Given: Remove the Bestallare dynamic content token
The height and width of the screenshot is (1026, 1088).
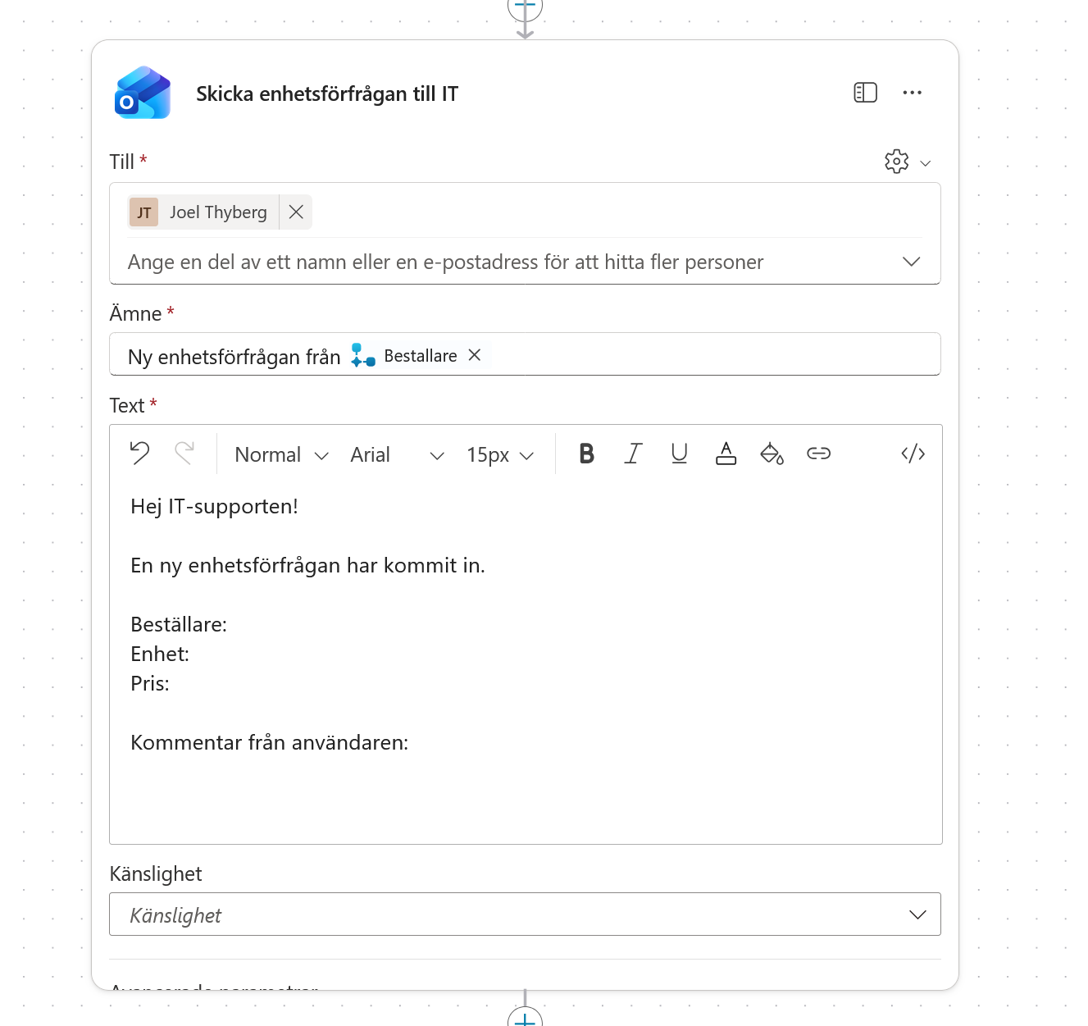Looking at the screenshot, I should coord(474,355).
